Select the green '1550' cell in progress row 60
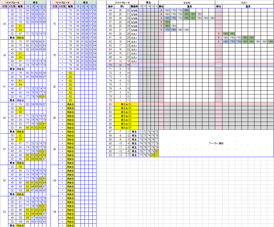Image resolution: width=274 pixels, height=227 pixels. tap(232, 34)
